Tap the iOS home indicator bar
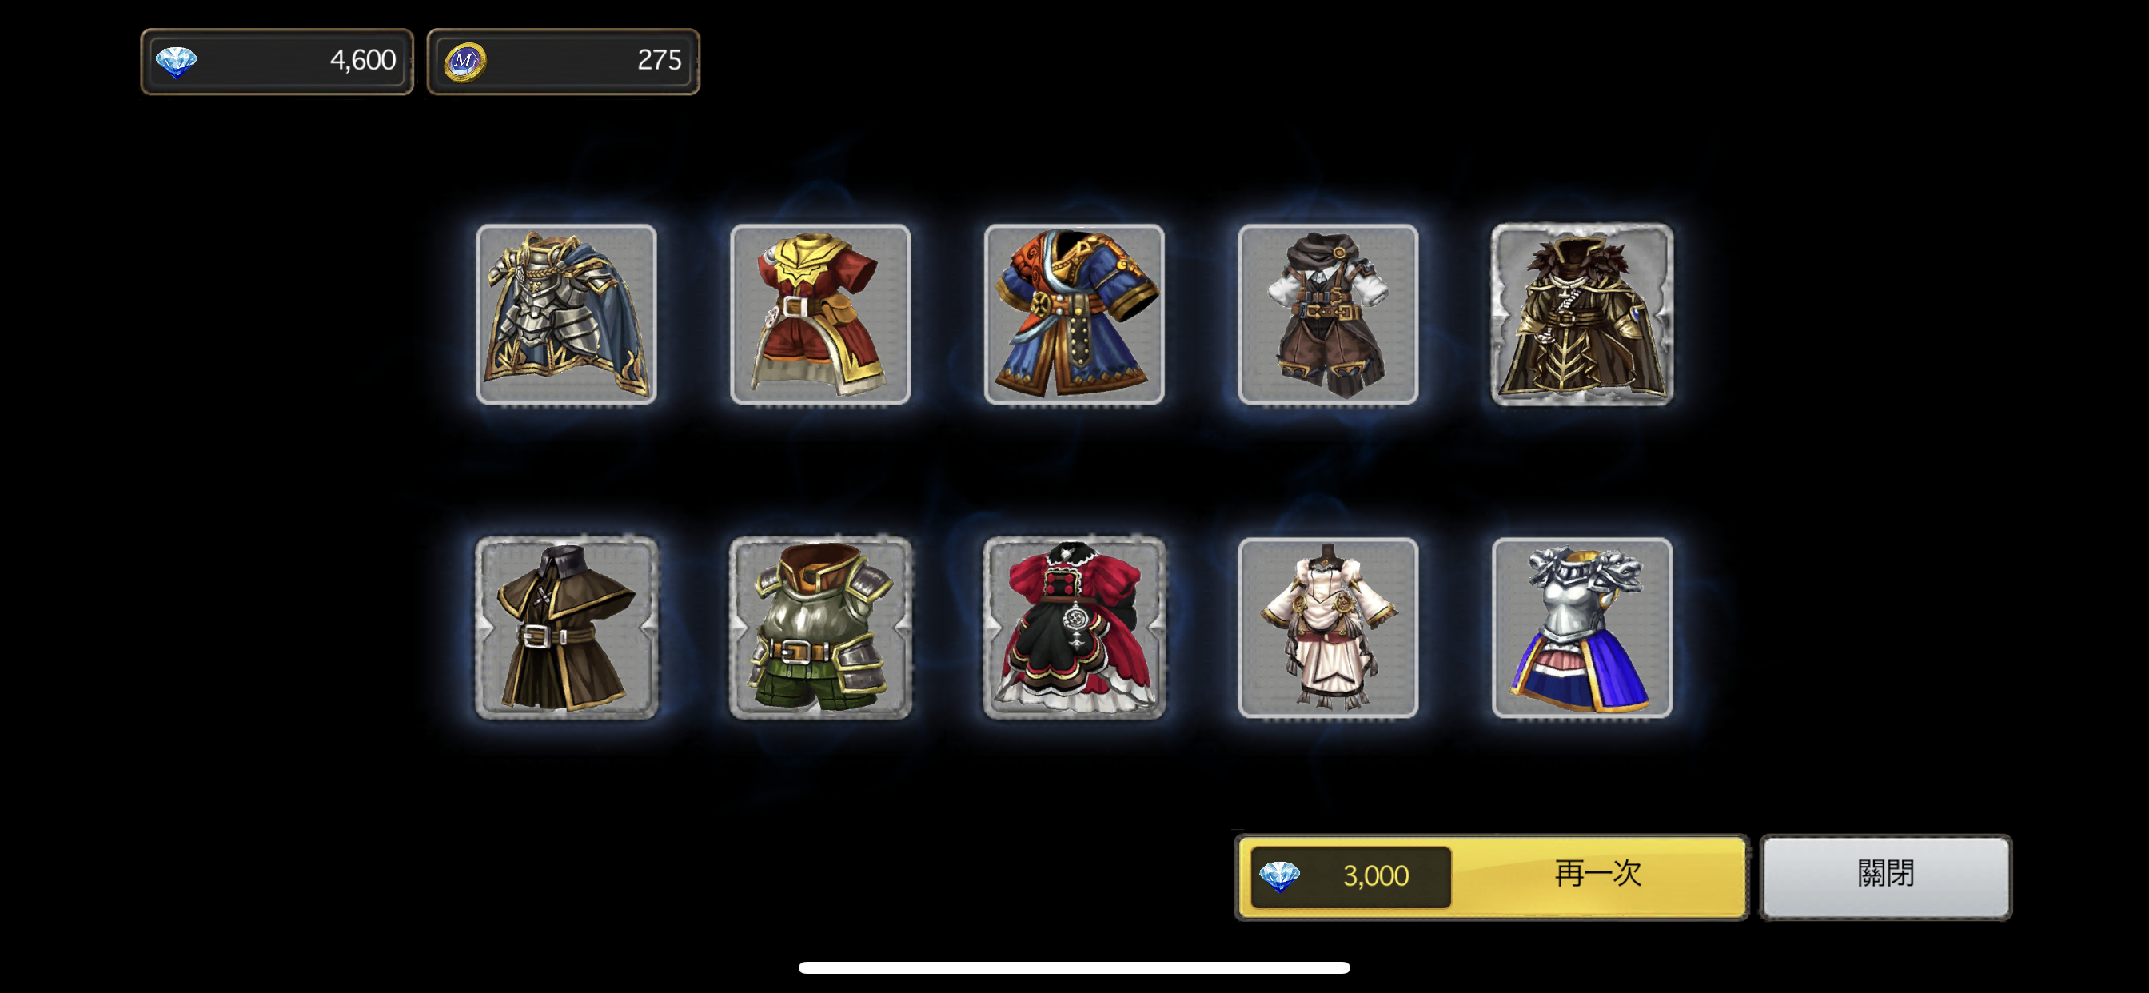 pos(1074,967)
